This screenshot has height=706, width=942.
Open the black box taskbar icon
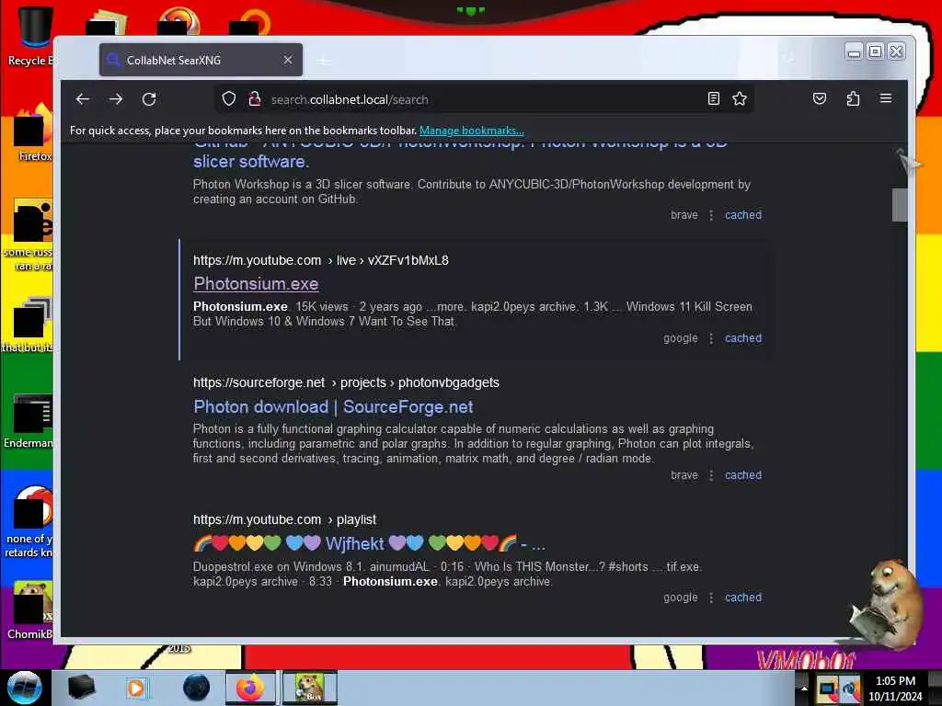[81, 688]
